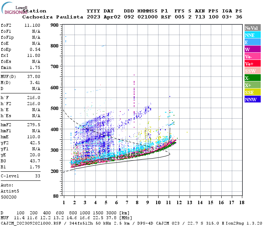Click the B1 value 1.79
Image resolution: width=263 pixels, height=226 pixels.
pos(35,167)
